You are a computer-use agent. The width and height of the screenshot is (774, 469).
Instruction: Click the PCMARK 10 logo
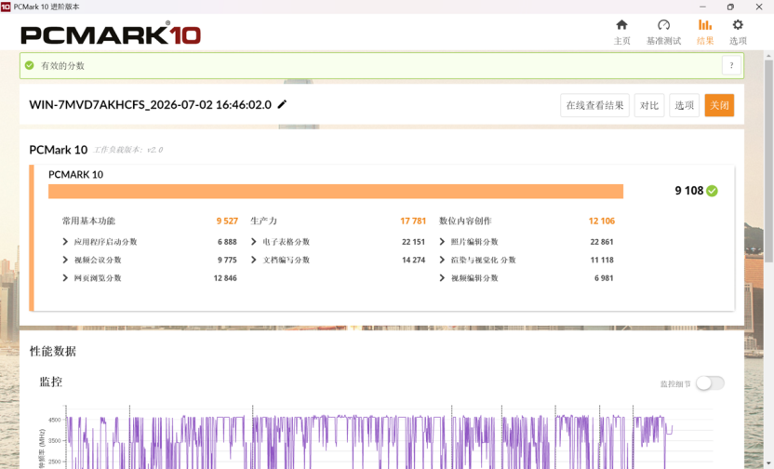(111, 34)
